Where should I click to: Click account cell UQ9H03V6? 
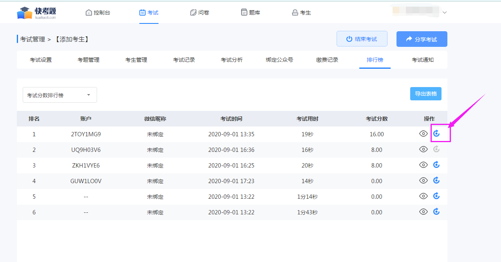tap(86, 150)
